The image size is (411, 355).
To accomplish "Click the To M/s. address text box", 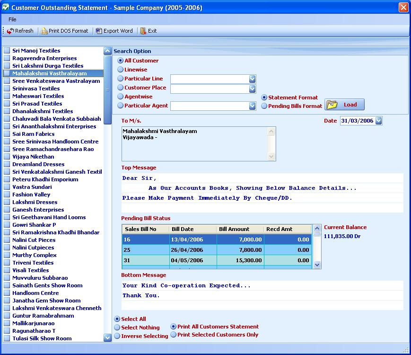I will click(x=199, y=144).
